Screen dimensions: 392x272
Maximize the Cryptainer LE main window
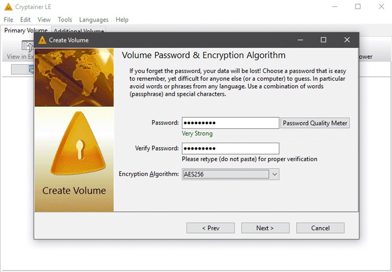[x=358, y=7]
